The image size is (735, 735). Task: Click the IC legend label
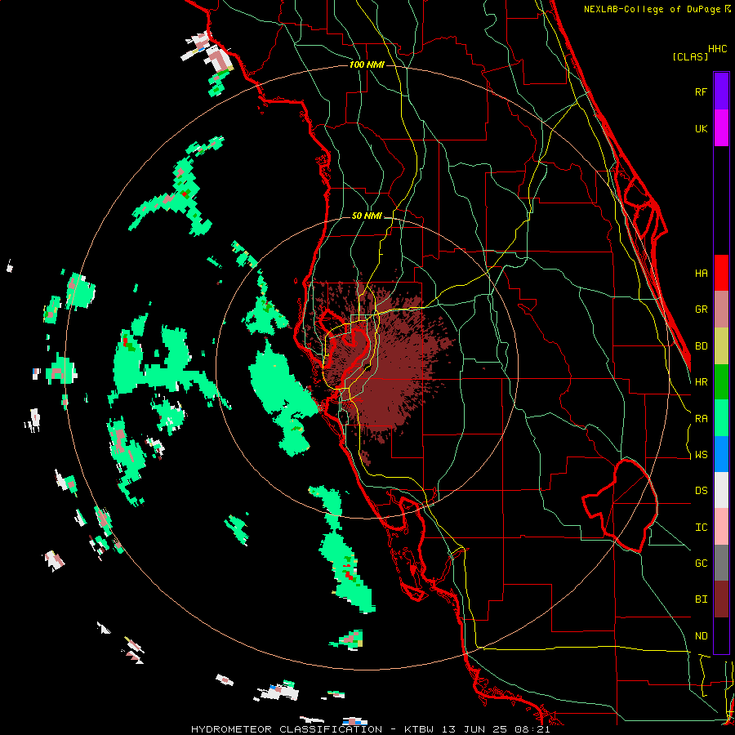click(x=701, y=528)
